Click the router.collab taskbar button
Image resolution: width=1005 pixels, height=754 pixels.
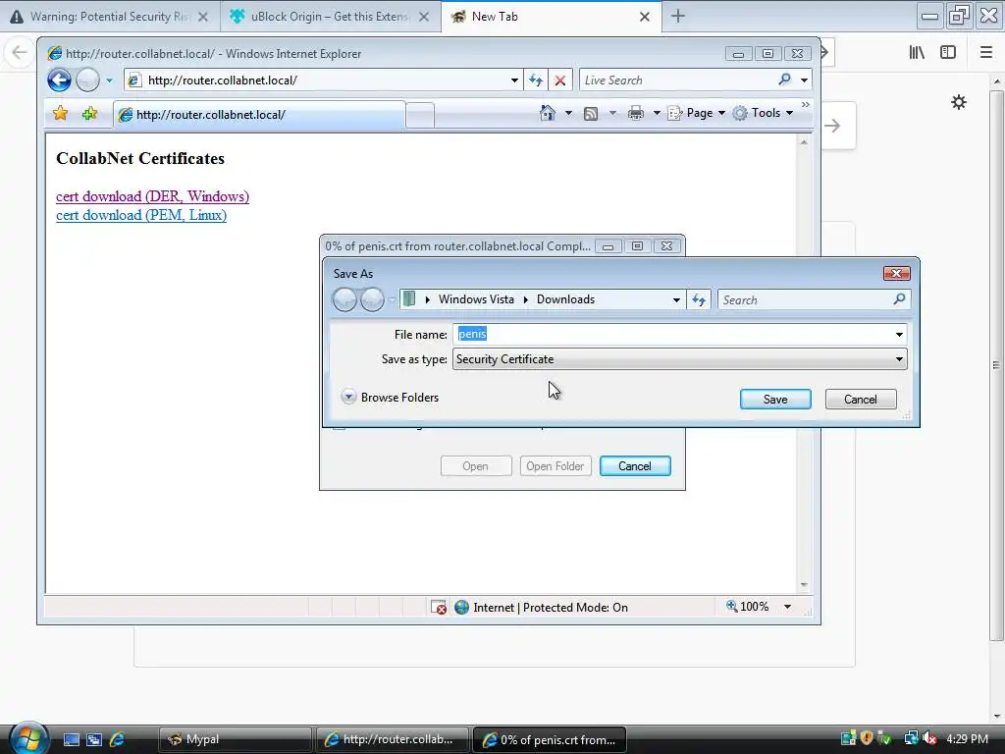[x=393, y=739]
